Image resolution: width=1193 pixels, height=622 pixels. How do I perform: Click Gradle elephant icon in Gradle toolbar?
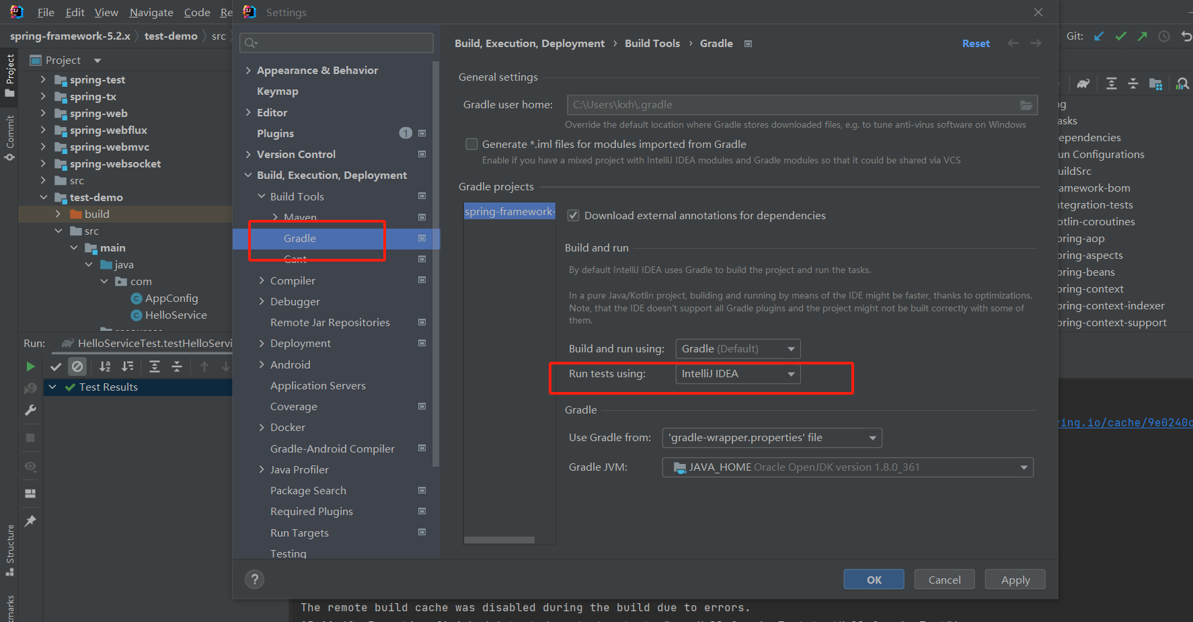point(1083,83)
